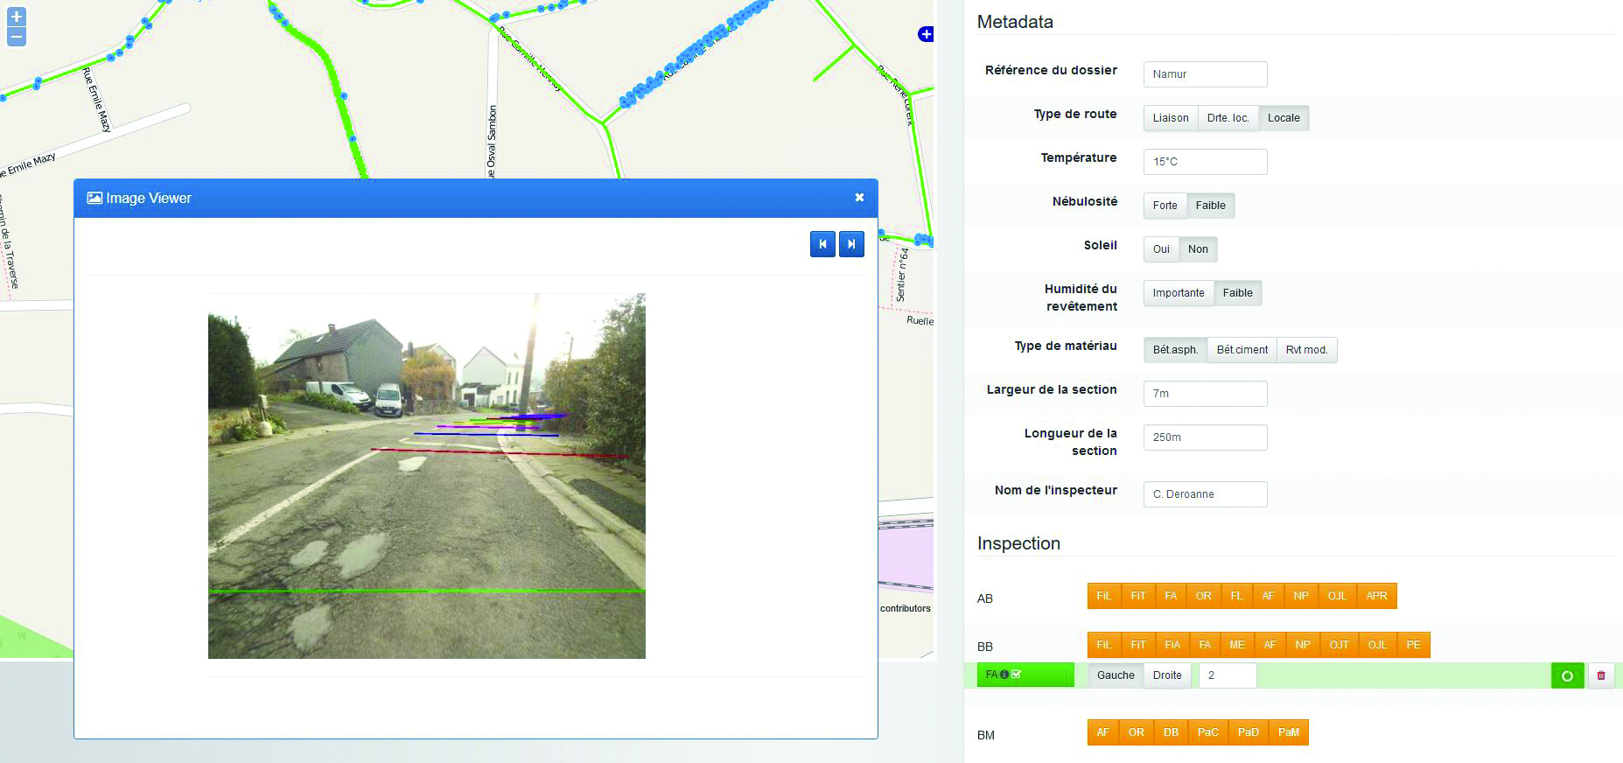This screenshot has height=763, width=1623.
Task: Click the green circle button on FA row
Action: coord(1567,675)
